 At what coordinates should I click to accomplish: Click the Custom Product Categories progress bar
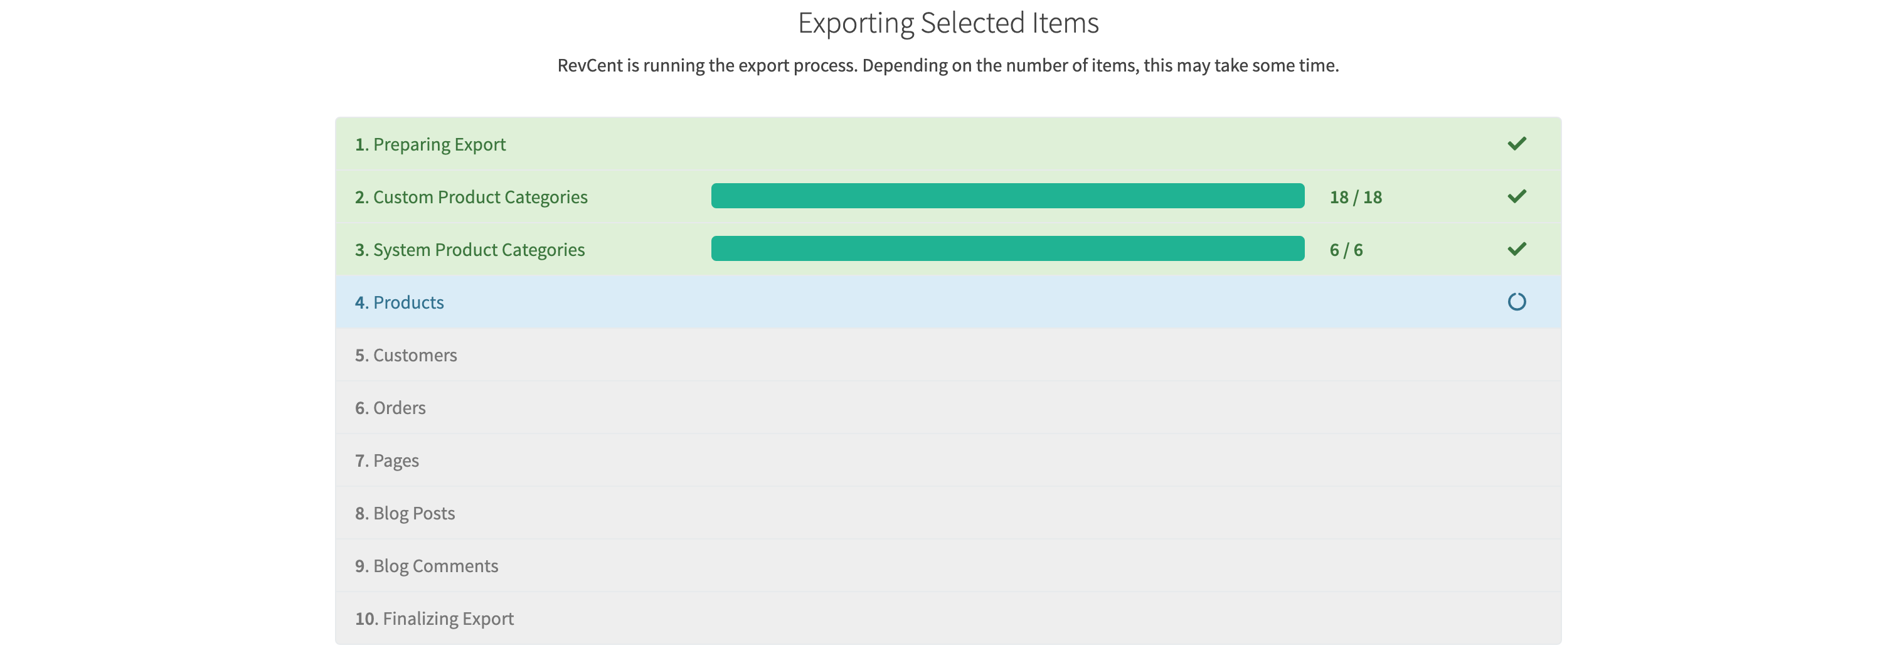click(x=1007, y=196)
